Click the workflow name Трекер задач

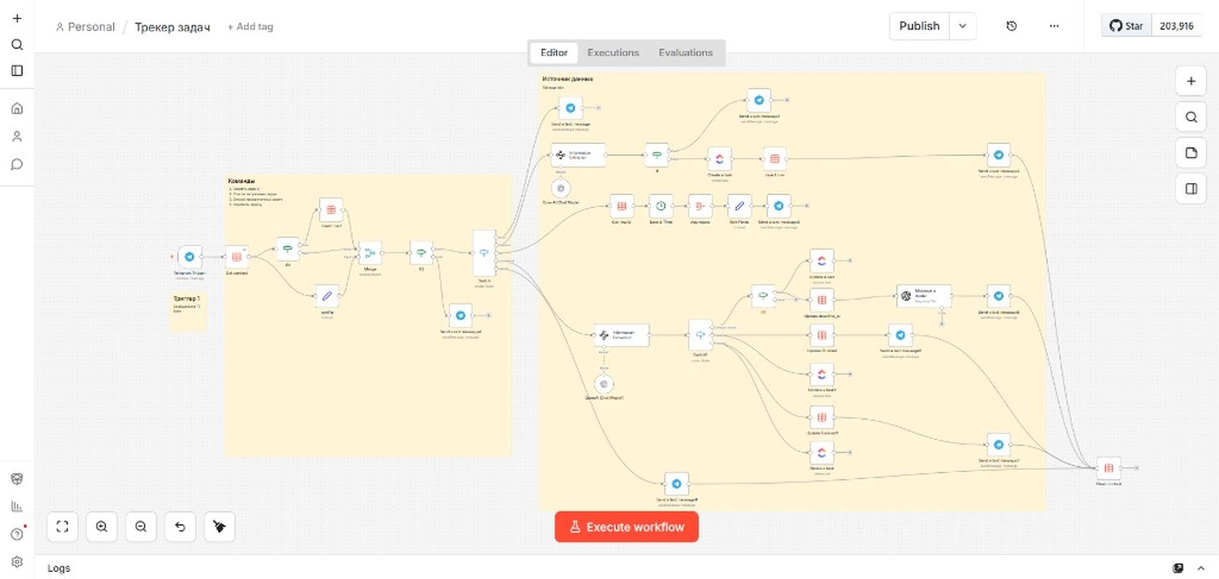tap(172, 27)
